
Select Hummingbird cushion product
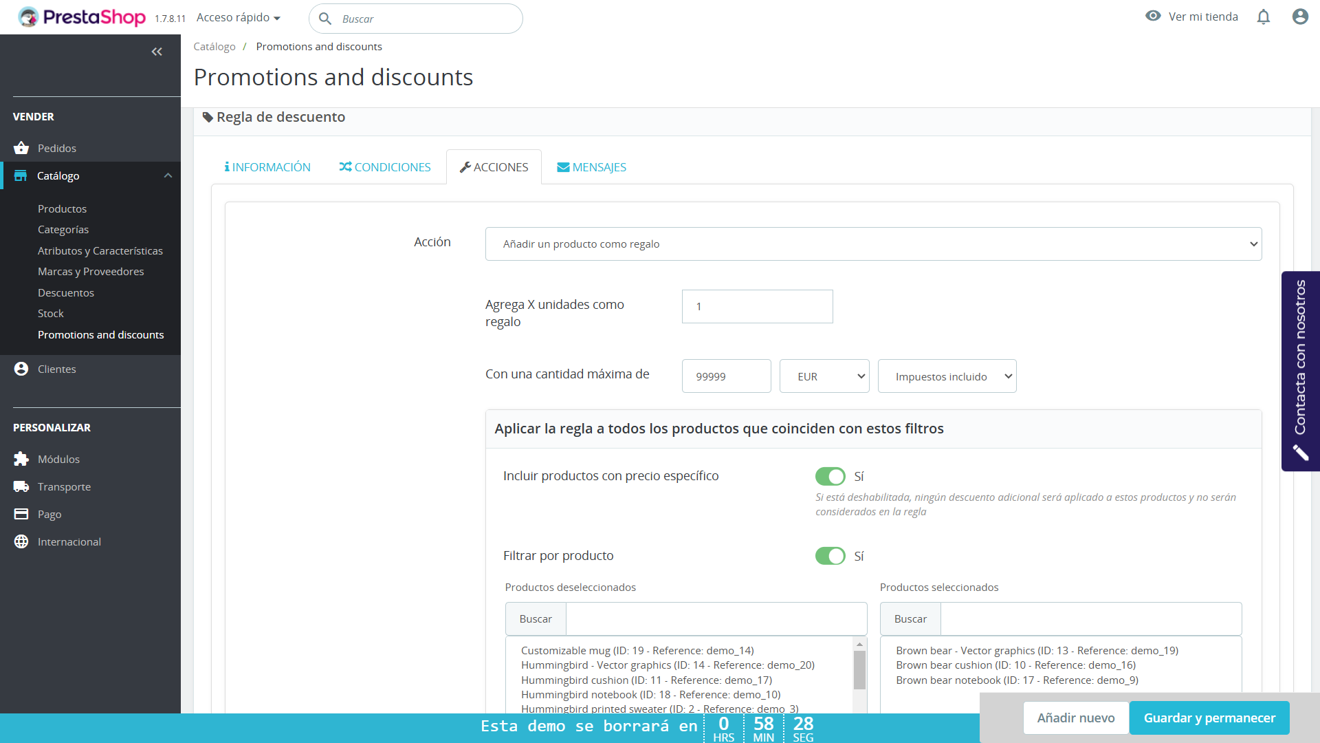point(646,680)
